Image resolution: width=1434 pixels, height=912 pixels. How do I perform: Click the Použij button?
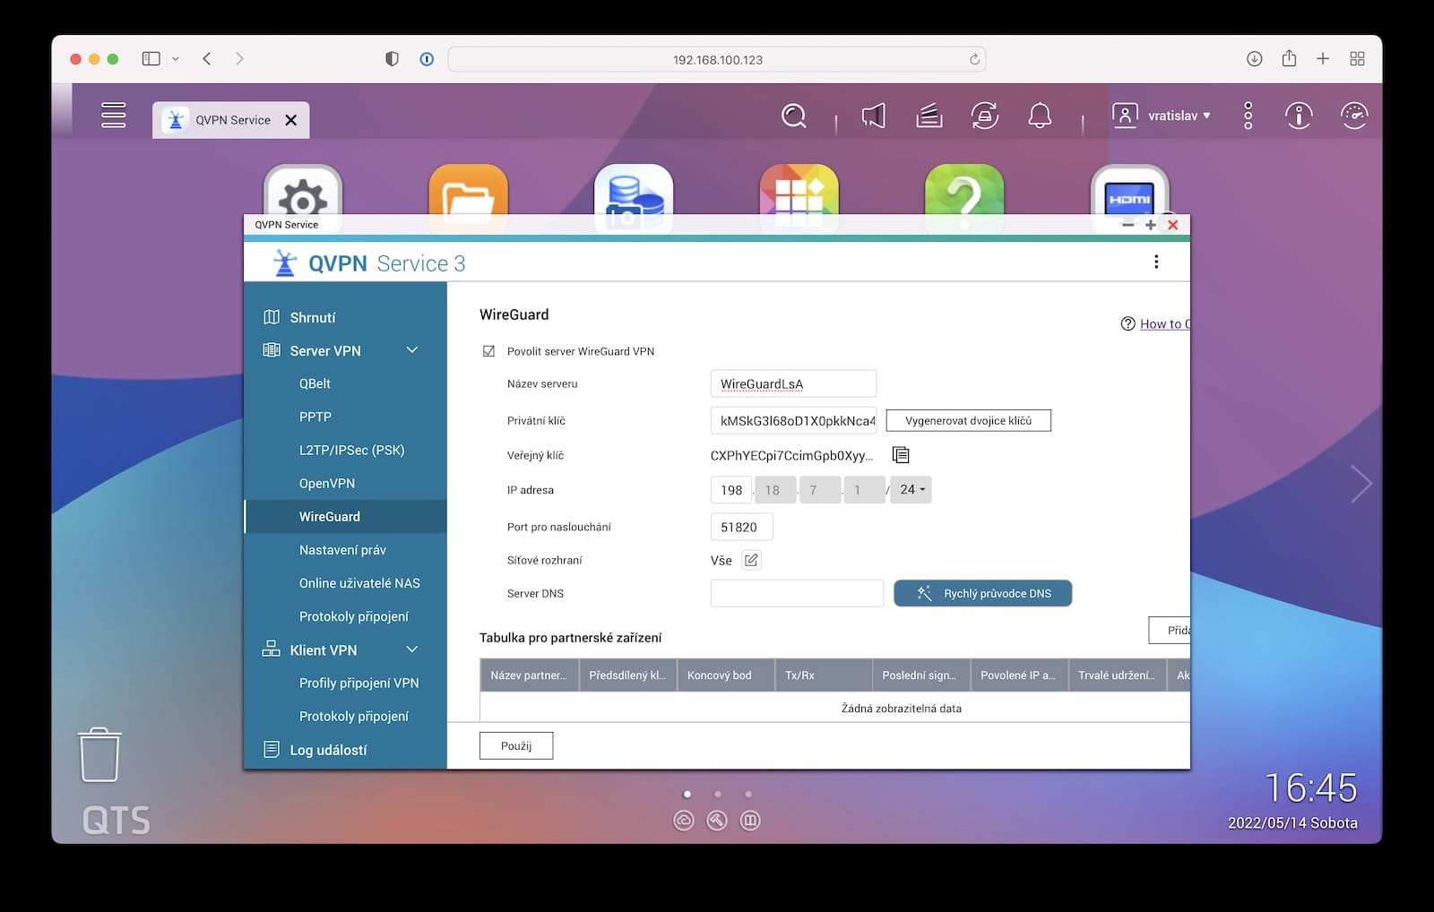click(x=516, y=746)
